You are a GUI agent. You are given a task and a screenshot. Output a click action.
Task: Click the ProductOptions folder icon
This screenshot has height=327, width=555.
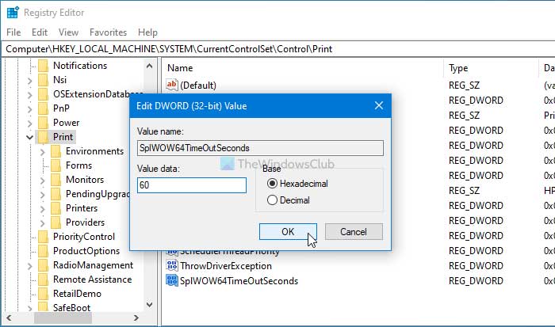43,251
